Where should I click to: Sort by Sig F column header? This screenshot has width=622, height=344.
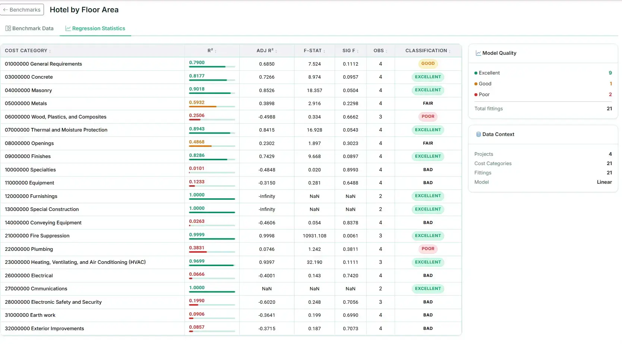[x=351, y=51]
